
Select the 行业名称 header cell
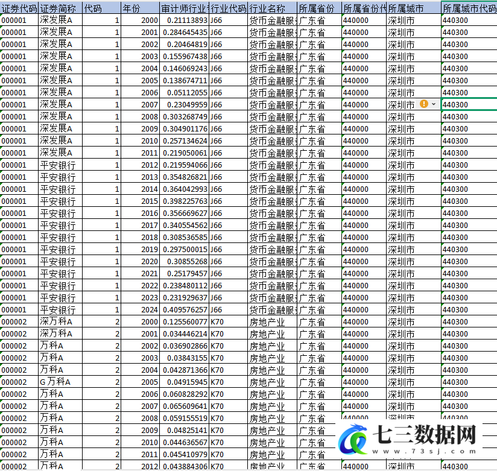pyautogui.click(x=272, y=8)
